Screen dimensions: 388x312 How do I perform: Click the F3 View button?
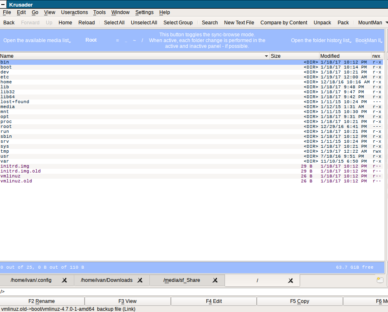pos(128,301)
